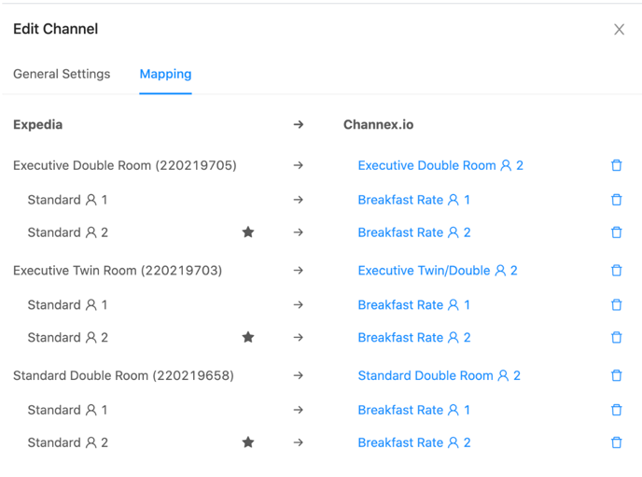The height and width of the screenshot is (477, 642).
Task: Open Breakfast Rate 2 link under Executive Twin Room
Action: click(414, 337)
